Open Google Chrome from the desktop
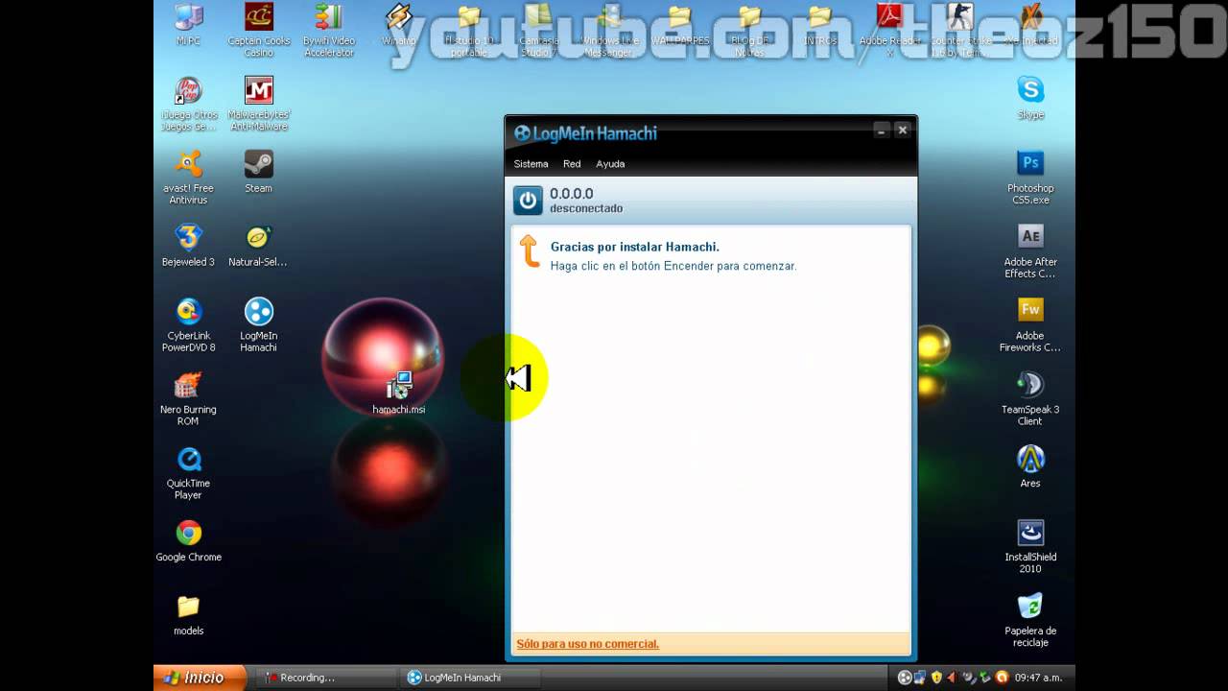The height and width of the screenshot is (691, 1228). (188, 540)
